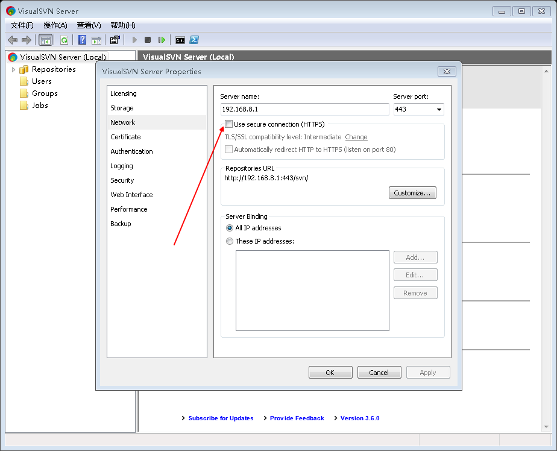Image resolution: width=557 pixels, height=451 pixels.
Task: Click the Stop service square icon
Action: pyautogui.click(x=148, y=40)
